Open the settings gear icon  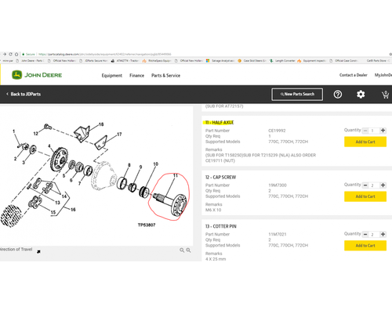click(x=361, y=94)
